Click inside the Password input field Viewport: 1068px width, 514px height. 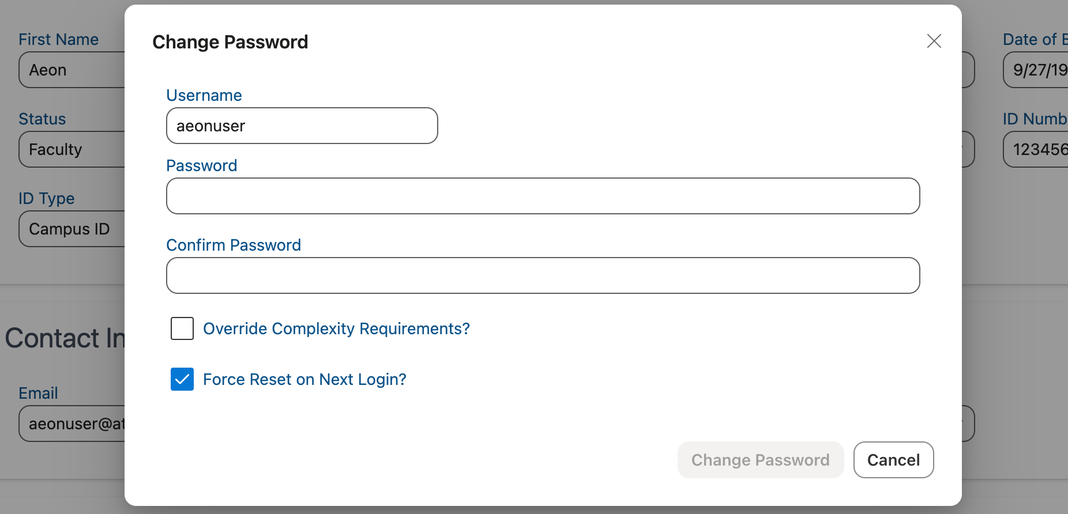pyautogui.click(x=542, y=196)
